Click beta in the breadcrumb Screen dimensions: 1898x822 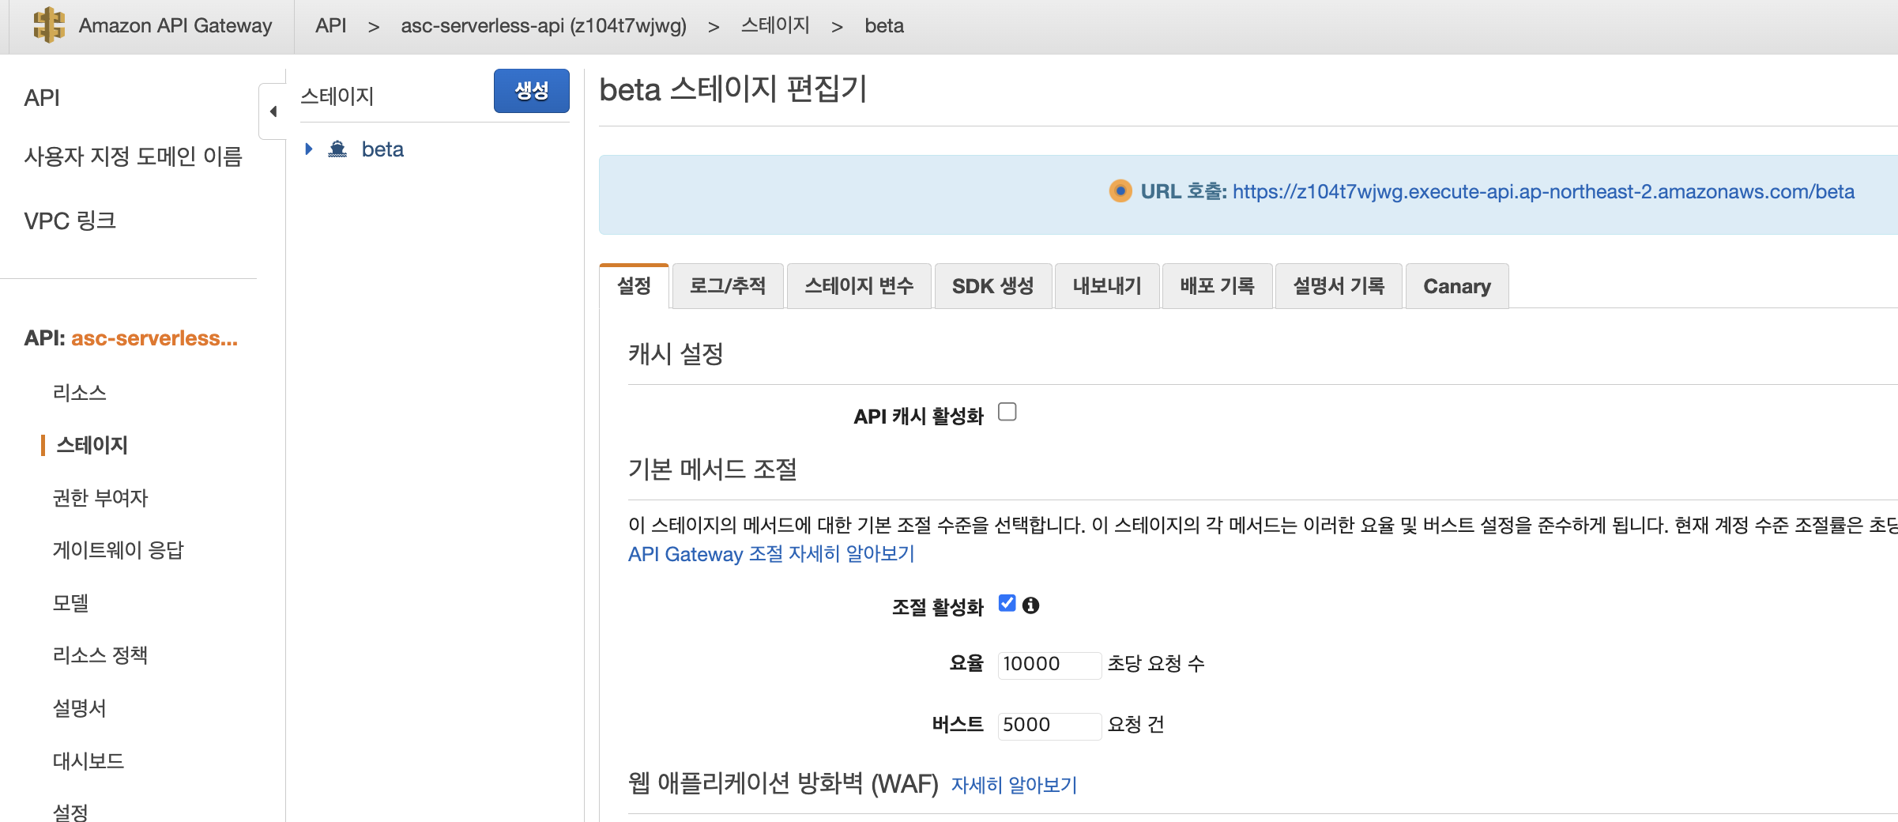[884, 26]
